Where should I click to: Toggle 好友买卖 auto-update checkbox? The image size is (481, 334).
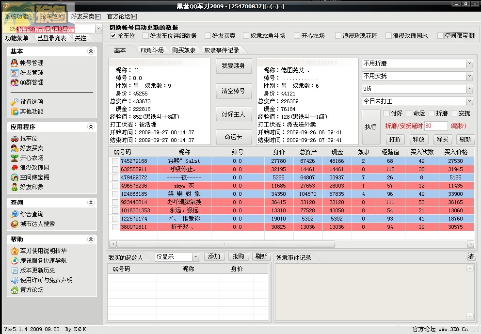(x=208, y=36)
